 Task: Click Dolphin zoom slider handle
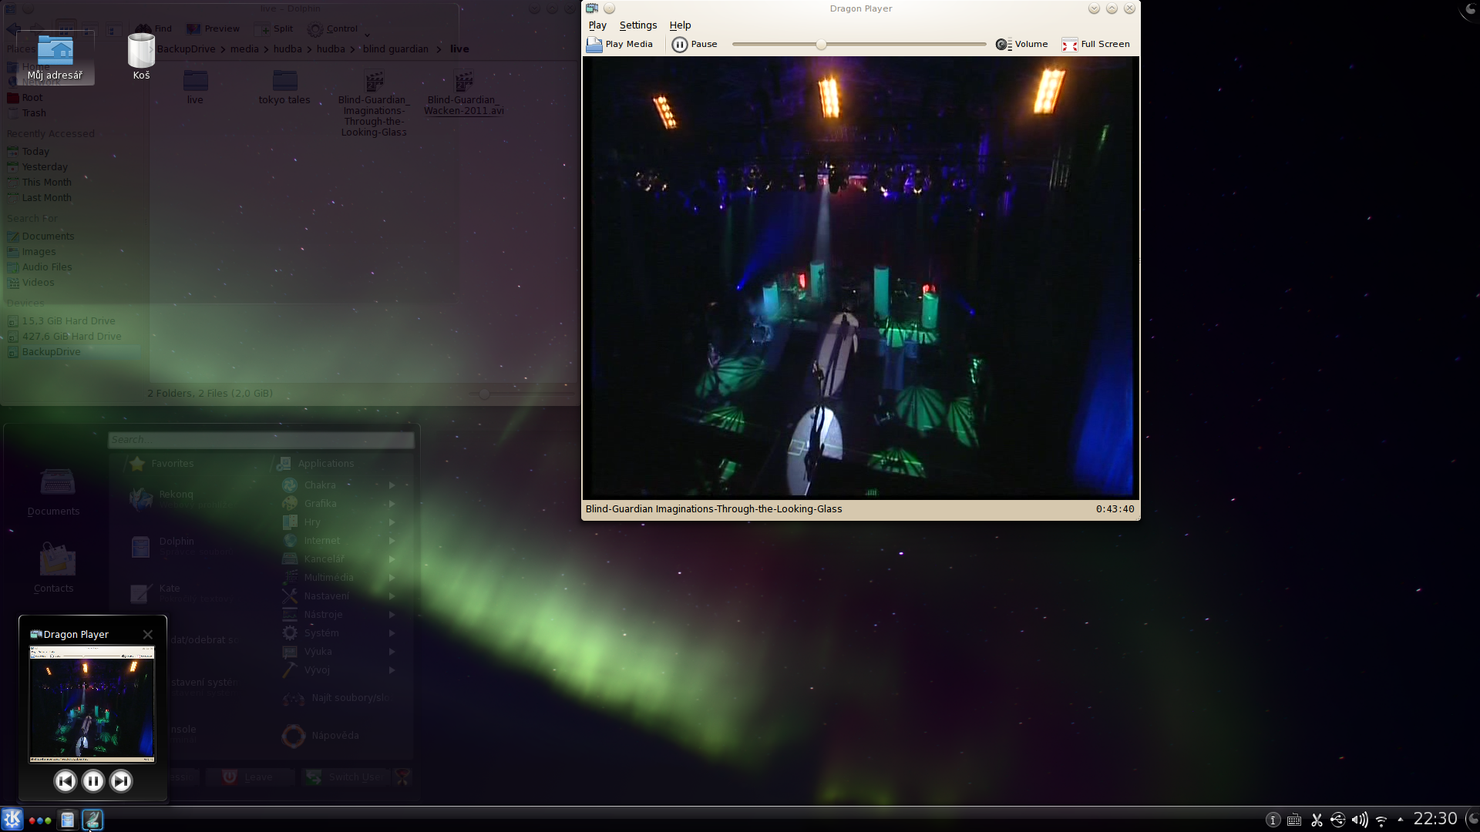[x=484, y=394]
